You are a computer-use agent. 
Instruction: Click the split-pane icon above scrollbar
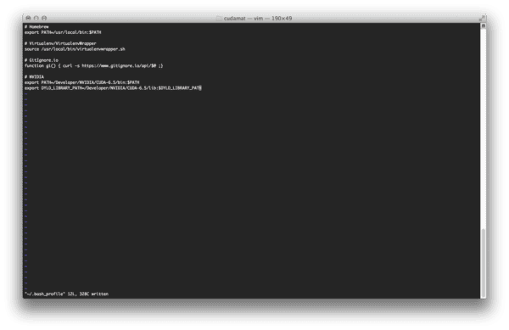[x=484, y=25]
